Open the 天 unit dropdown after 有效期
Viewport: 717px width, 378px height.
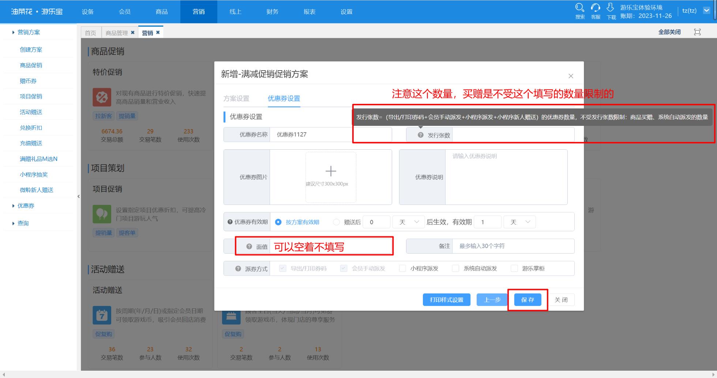coord(520,222)
